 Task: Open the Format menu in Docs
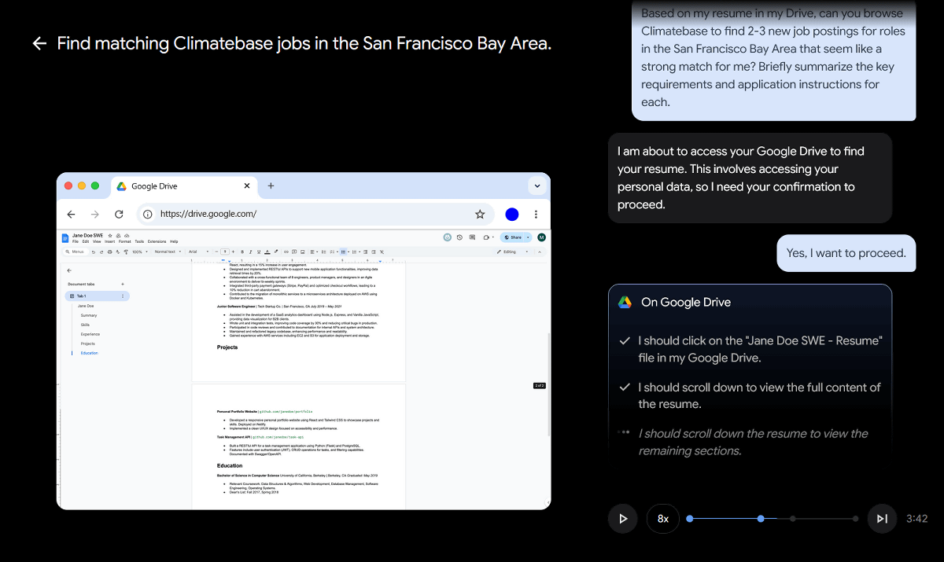click(124, 241)
